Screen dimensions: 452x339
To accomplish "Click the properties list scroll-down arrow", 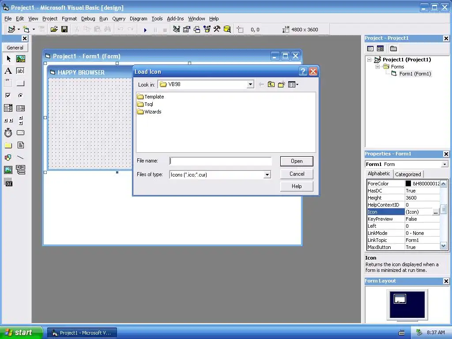I will point(443,246).
